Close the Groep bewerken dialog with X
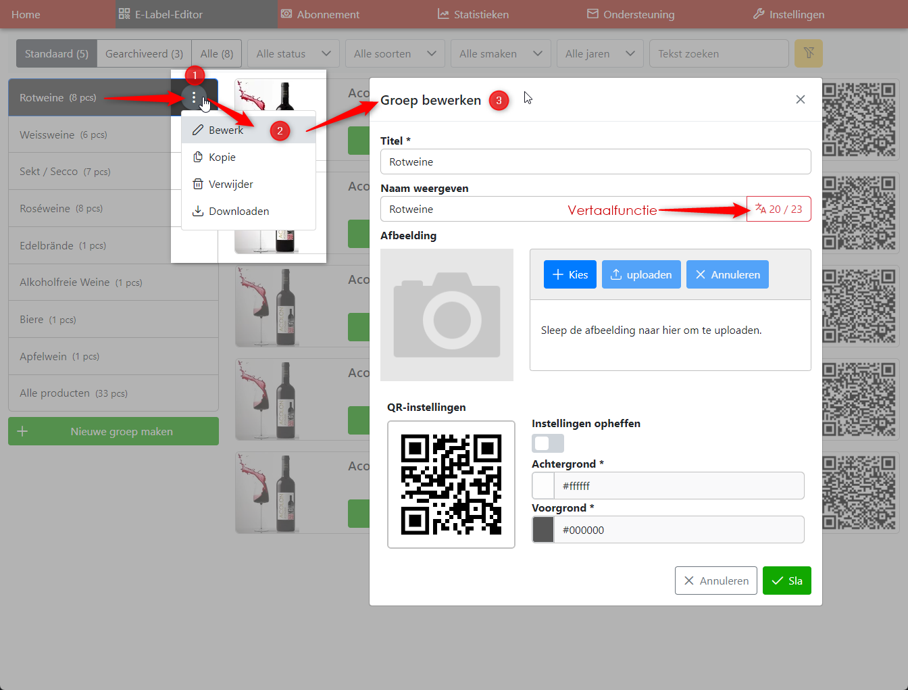The width and height of the screenshot is (908, 690). coord(800,100)
